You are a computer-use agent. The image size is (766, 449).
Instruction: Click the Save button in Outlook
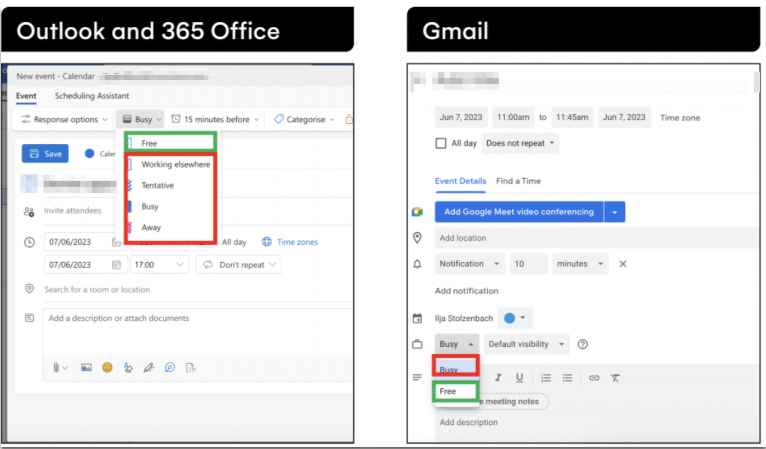[x=45, y=154]
